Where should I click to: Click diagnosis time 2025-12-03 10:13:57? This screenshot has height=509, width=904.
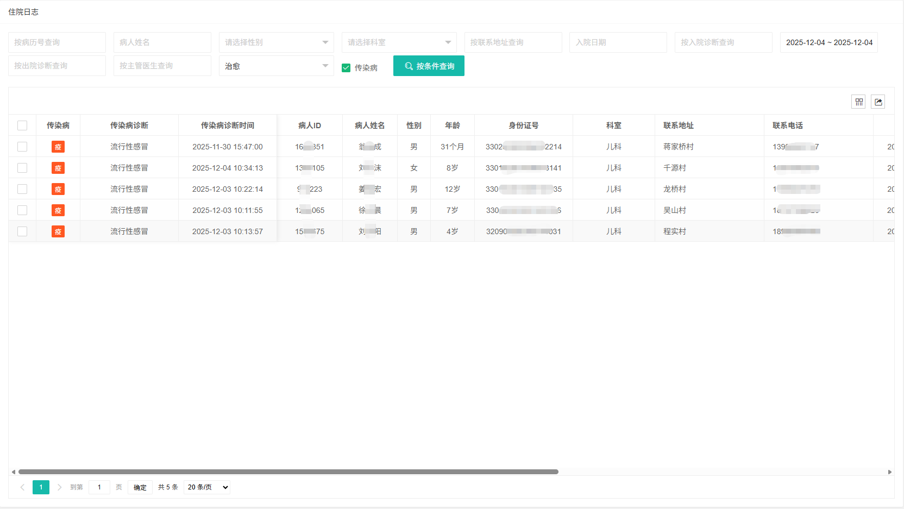(x=228, y=231)
